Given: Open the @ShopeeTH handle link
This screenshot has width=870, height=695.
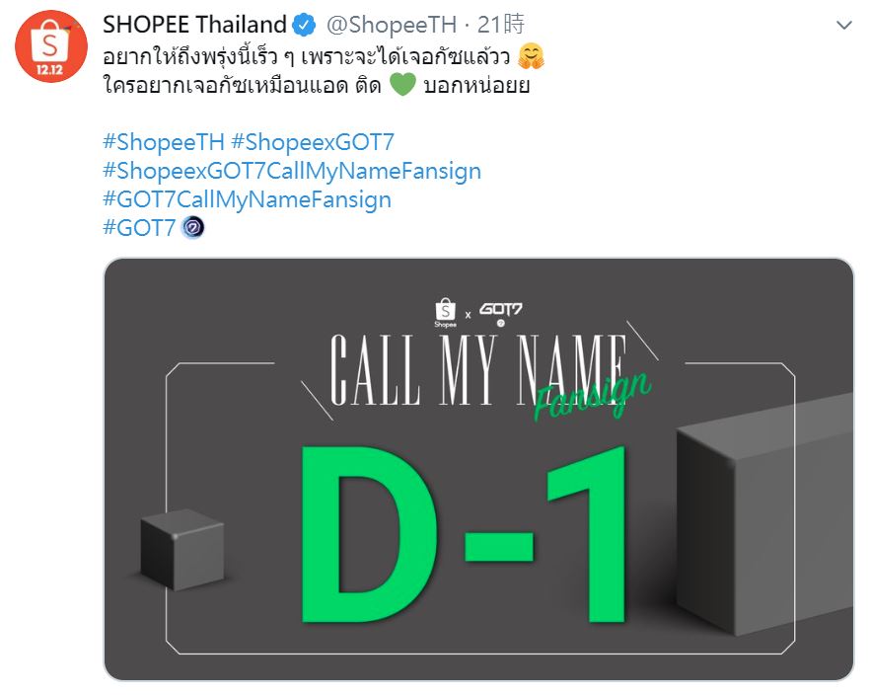Looking at the screenshot, I should click(x=392, y=25).
